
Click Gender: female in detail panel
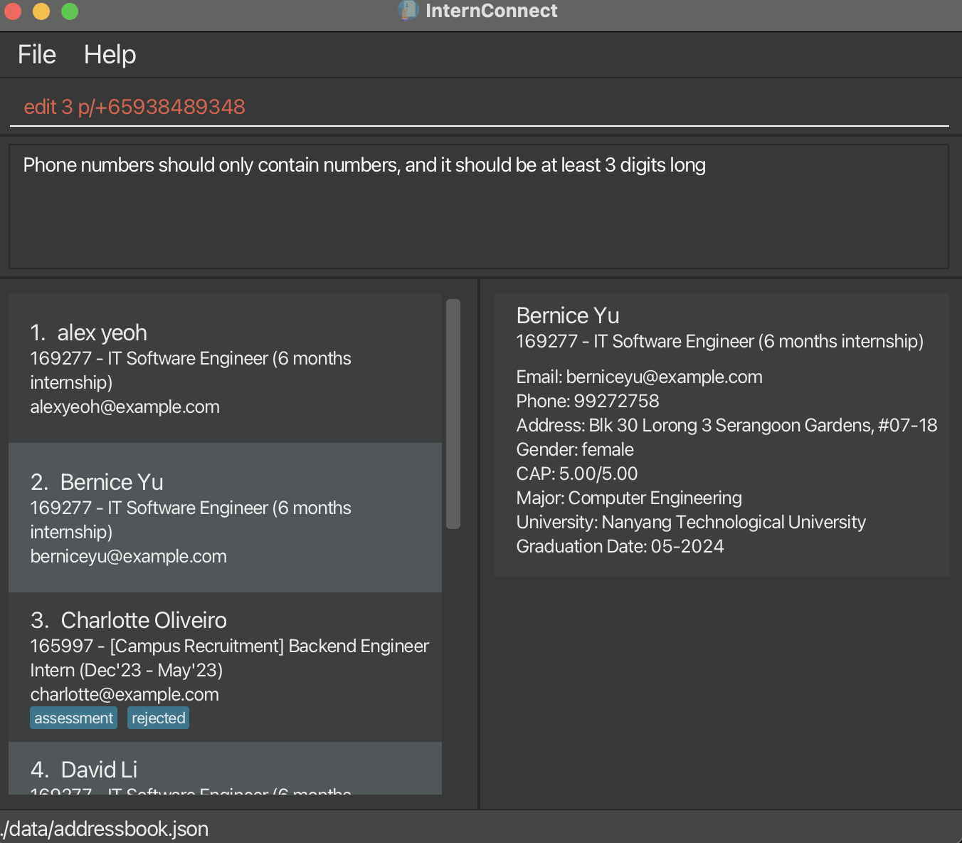click(575, 449)
